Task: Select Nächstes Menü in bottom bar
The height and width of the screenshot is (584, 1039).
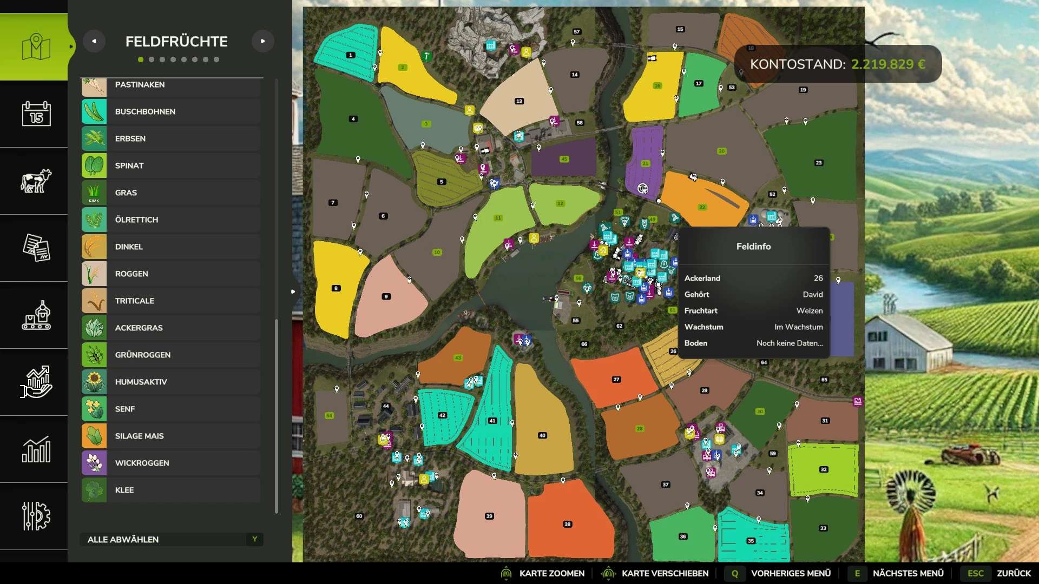Action: coord(908,573)
